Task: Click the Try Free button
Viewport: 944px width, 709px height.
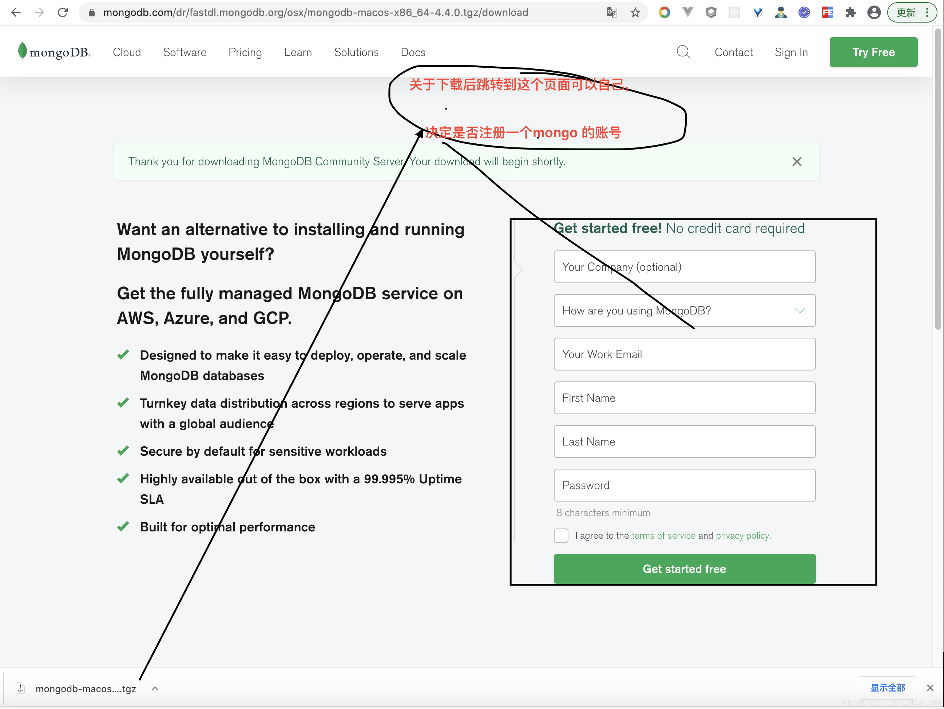Action: click(873, 52)
